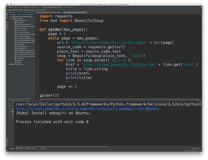Select computer.py in the project tree
Image resolution: width=208 pixels, height=160 pixels.
click(20, 58)
